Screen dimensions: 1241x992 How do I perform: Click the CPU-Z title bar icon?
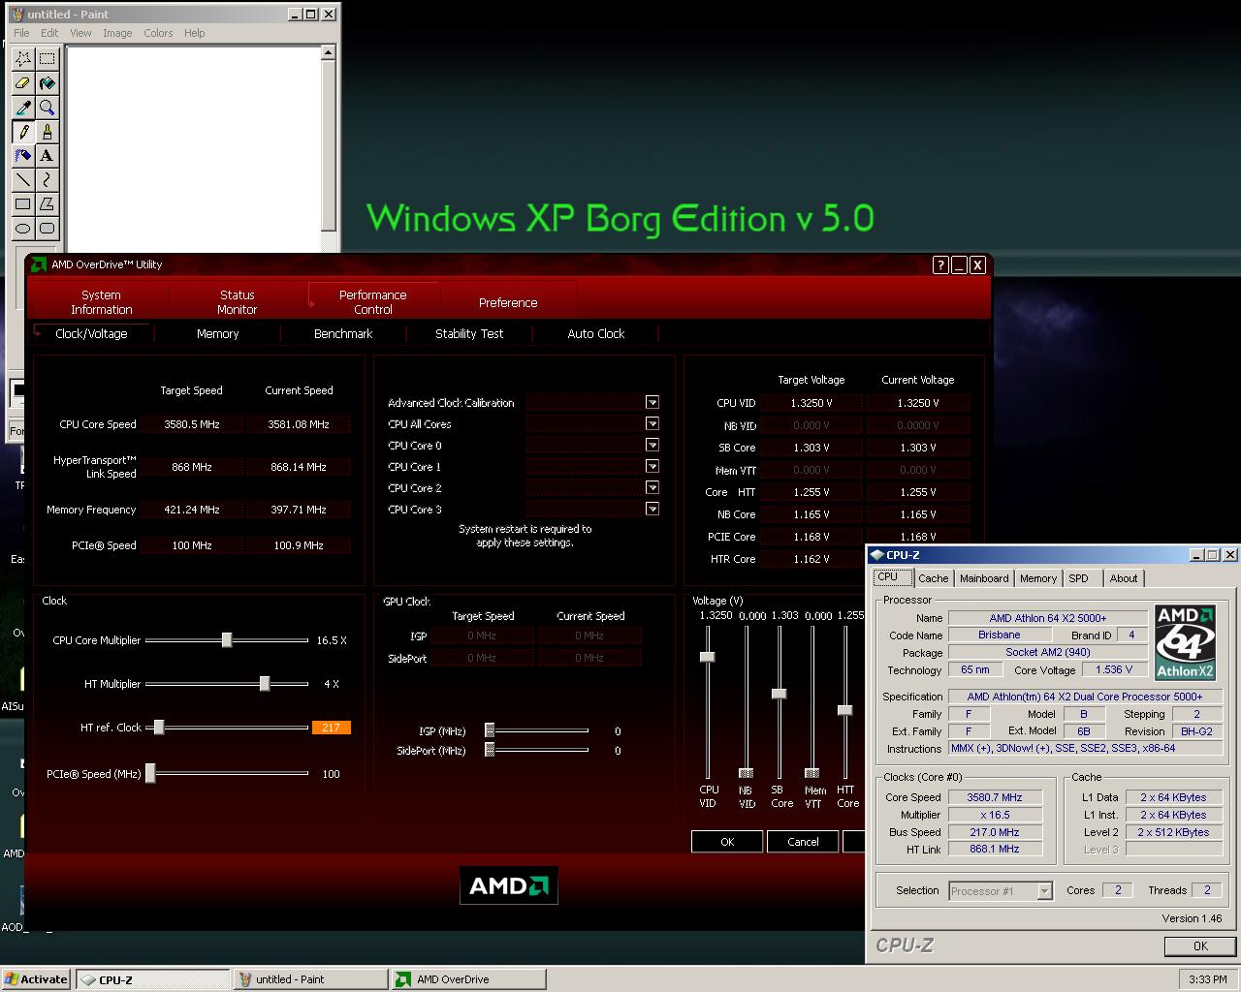877,555
